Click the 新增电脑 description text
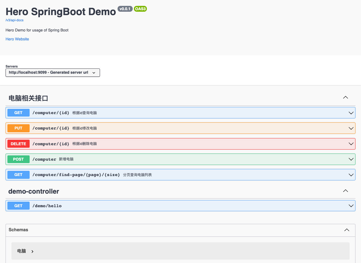The image size is (361, 263). 66,159
